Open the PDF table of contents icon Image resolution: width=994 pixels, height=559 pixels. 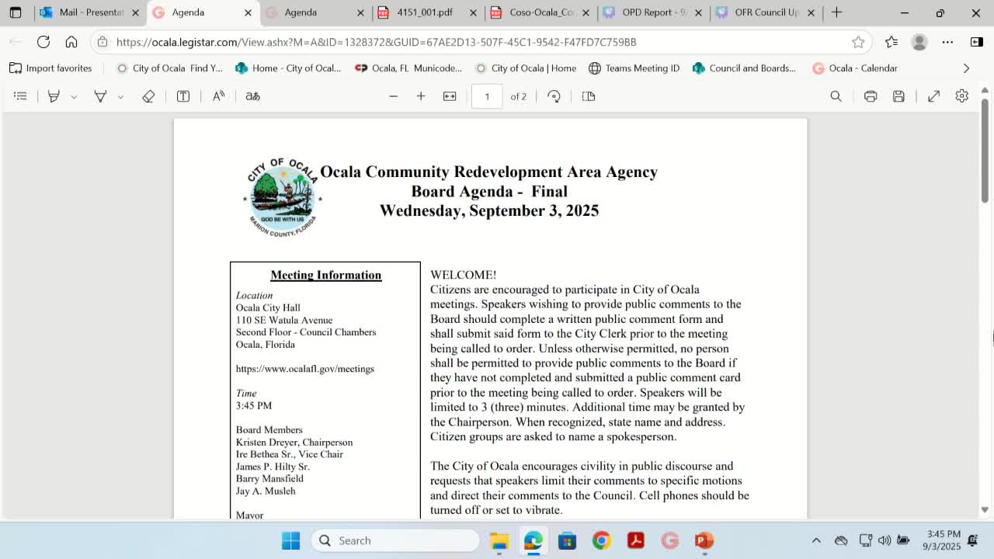click(x=21, y=96)
